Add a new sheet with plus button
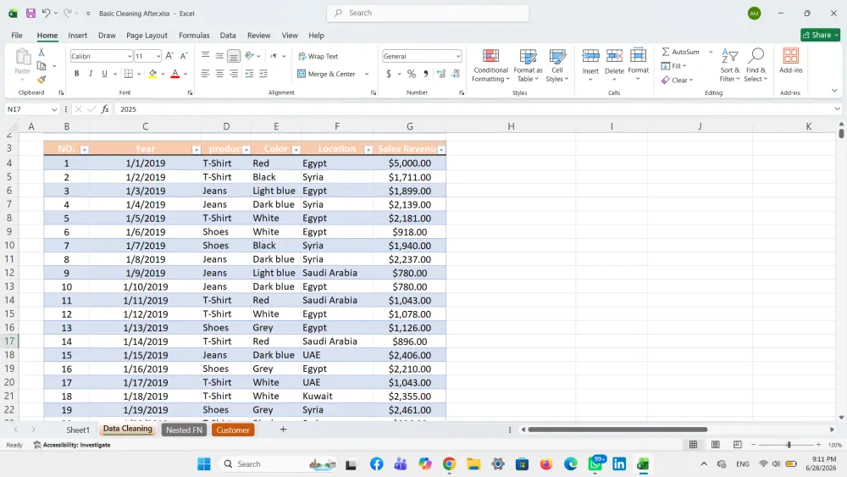 (x=283, y=430)
